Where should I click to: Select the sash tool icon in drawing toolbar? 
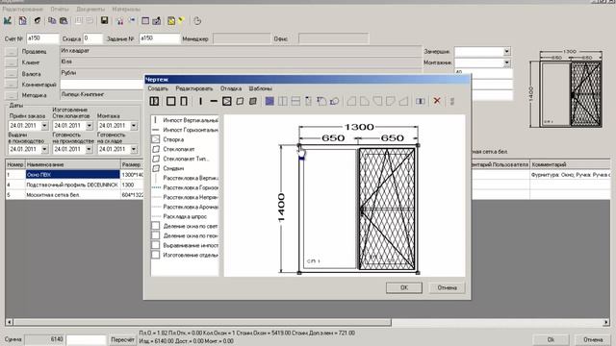[x=227, y=101]
